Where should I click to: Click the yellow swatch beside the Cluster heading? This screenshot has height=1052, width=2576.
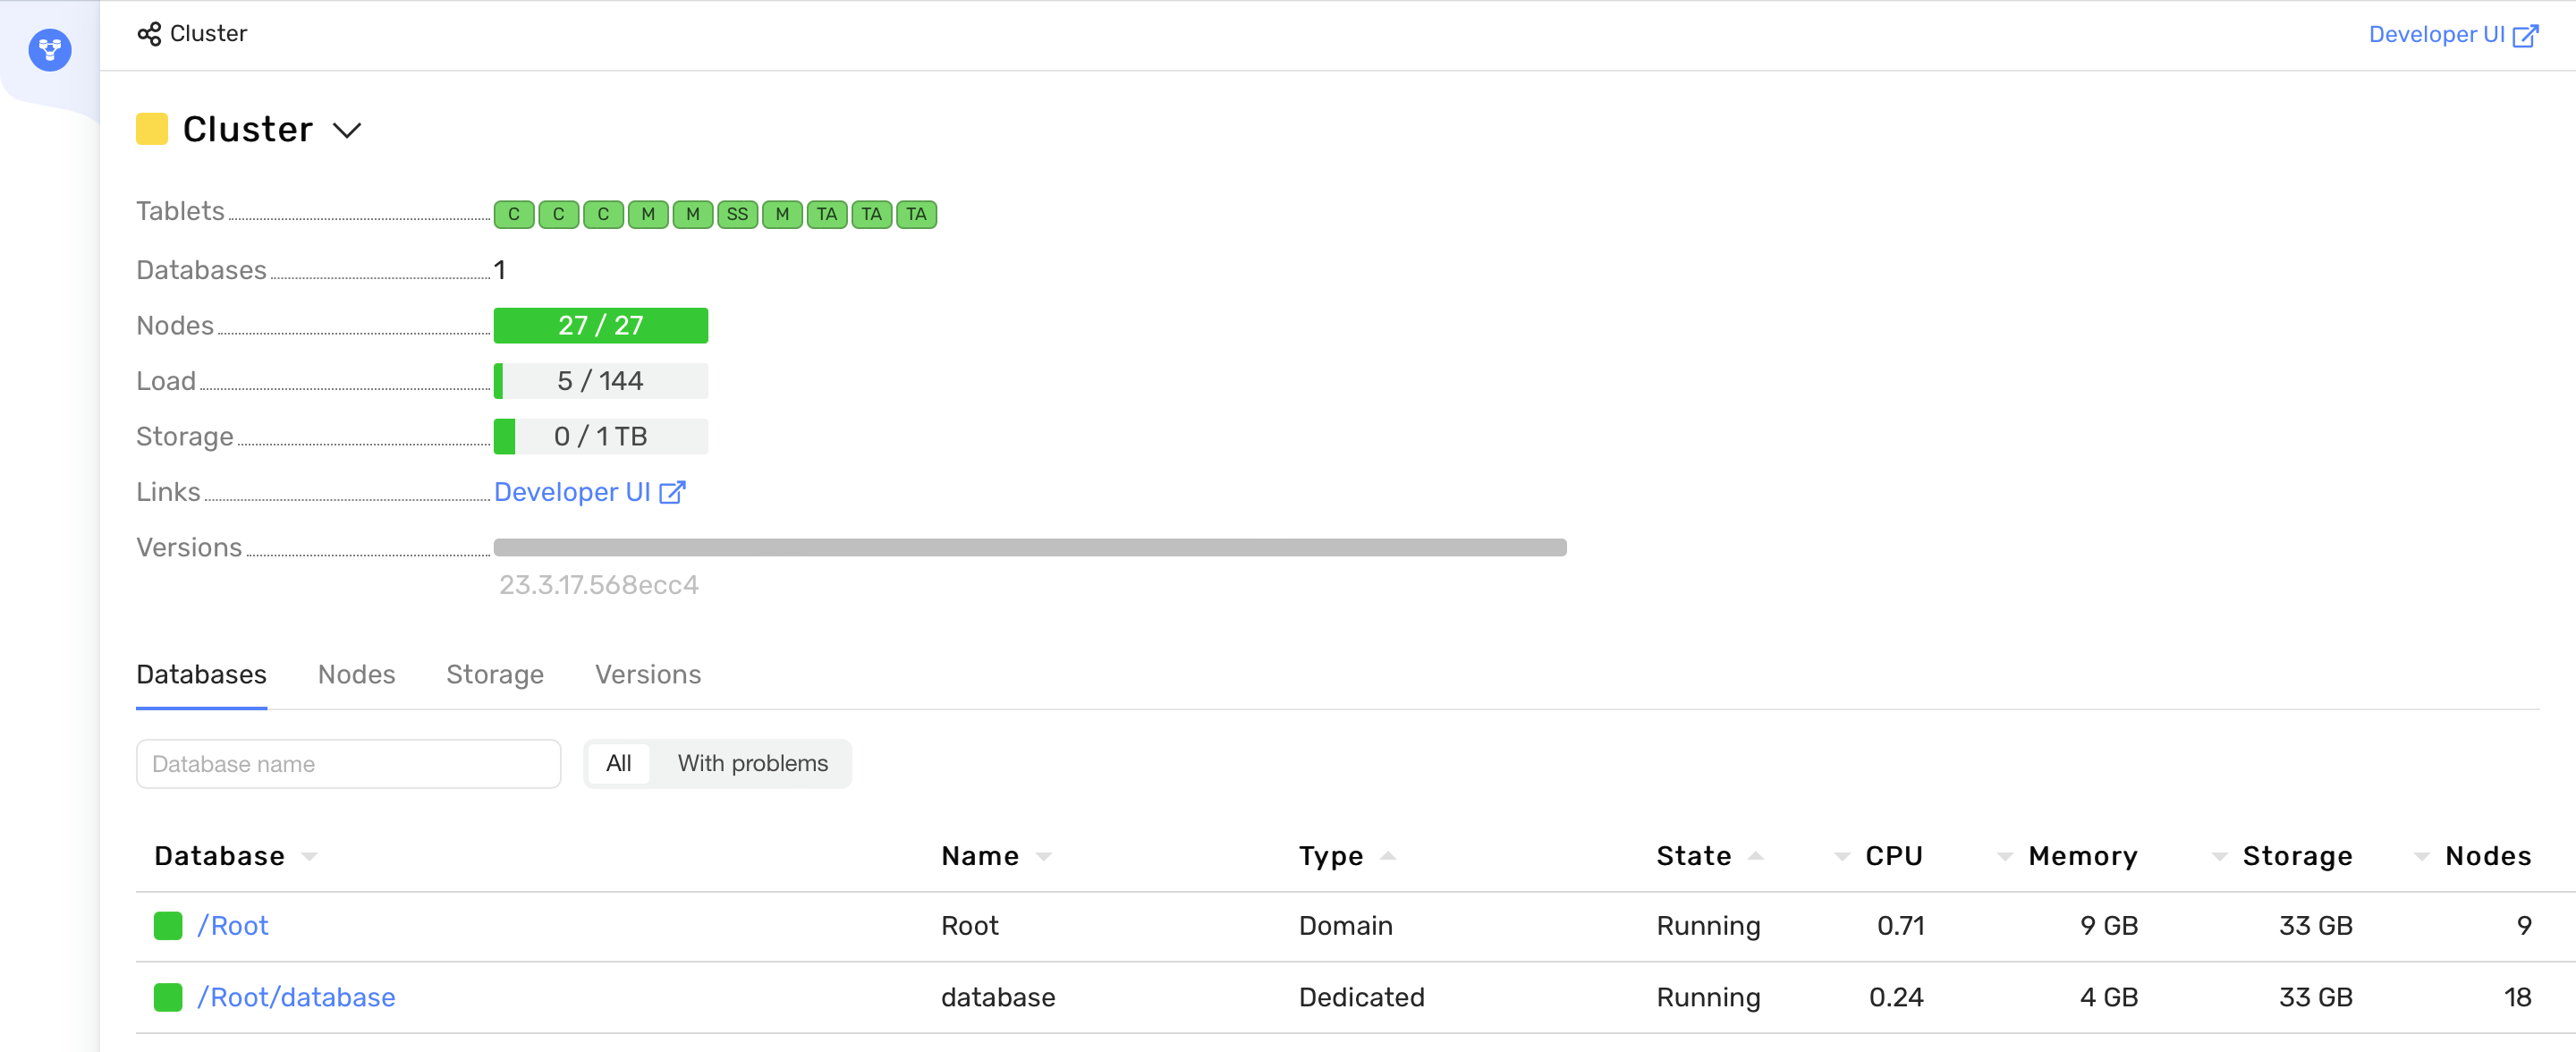(151, 128)
